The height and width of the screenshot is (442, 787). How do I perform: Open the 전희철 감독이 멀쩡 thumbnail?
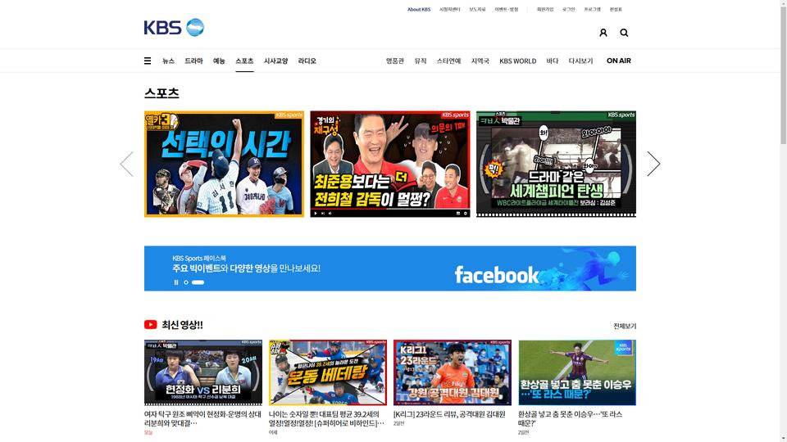point(390,164)
